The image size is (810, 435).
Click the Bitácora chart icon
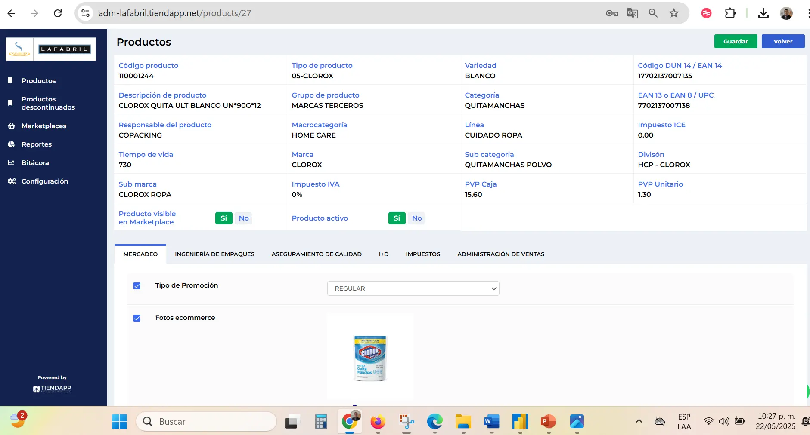click(x=11, y=163)
